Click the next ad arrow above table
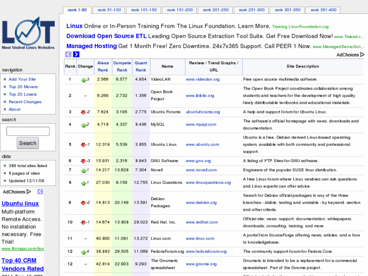368x276 pixels. click(x=76, y=54)
